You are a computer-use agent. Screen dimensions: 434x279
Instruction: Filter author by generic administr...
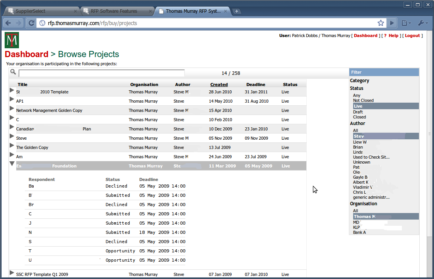click(x=371, y=198)
